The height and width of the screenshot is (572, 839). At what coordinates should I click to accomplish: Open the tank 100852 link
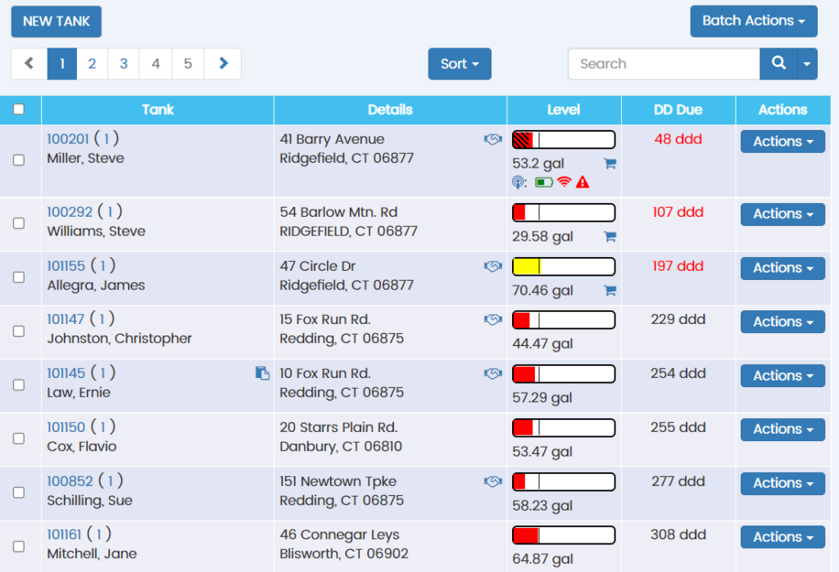click(70, 481)
